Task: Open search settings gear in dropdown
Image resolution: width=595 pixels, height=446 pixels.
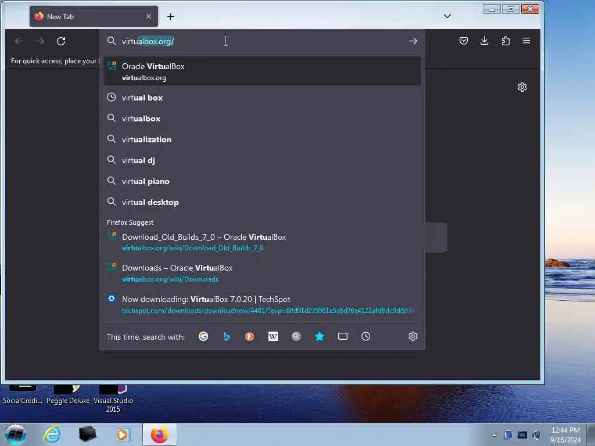Action: [x=413, y=336]
